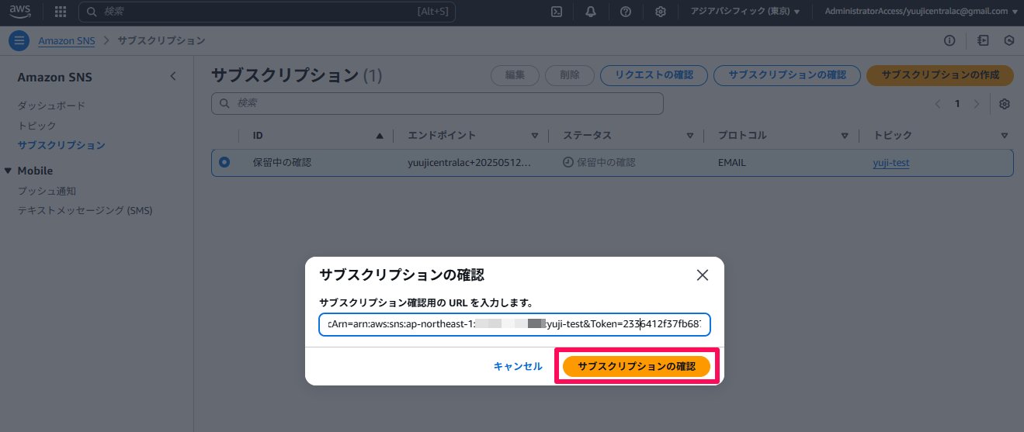Open the help question mark icon
The image size is (1024, 432).
[626, 12]
